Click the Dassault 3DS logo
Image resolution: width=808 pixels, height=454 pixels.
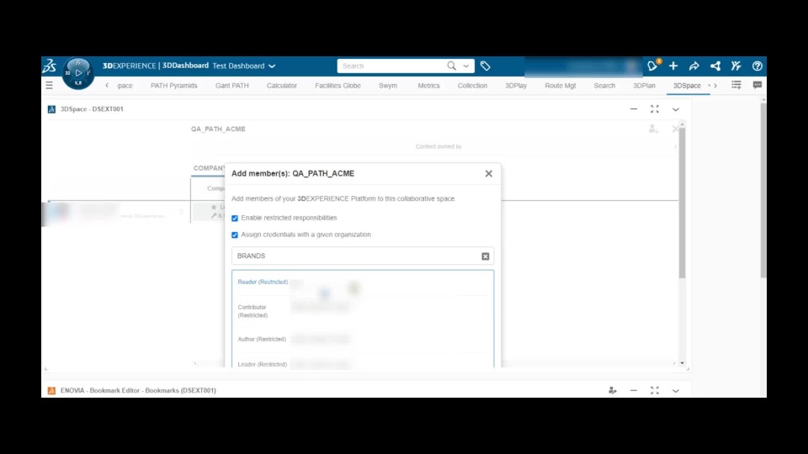coord(50,66)
